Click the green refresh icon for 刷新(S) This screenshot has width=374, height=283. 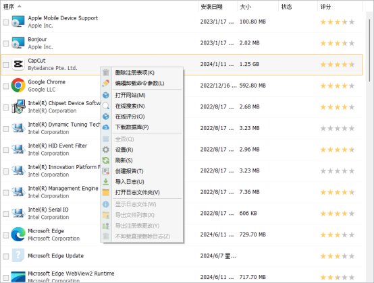(x=106, y=160)
